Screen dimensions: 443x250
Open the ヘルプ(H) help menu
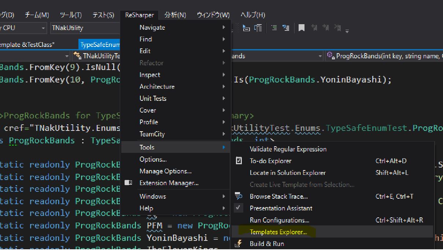click(252, 15)
